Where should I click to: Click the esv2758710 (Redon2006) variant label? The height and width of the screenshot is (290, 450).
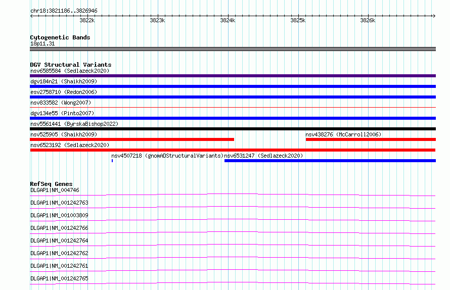[64, 92]
